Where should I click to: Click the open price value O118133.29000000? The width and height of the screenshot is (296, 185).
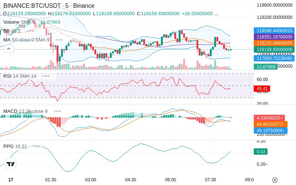(24, 14)
